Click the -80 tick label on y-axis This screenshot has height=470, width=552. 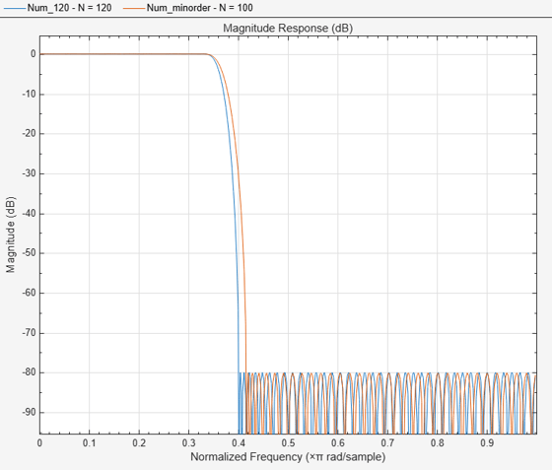pos(29,372)
